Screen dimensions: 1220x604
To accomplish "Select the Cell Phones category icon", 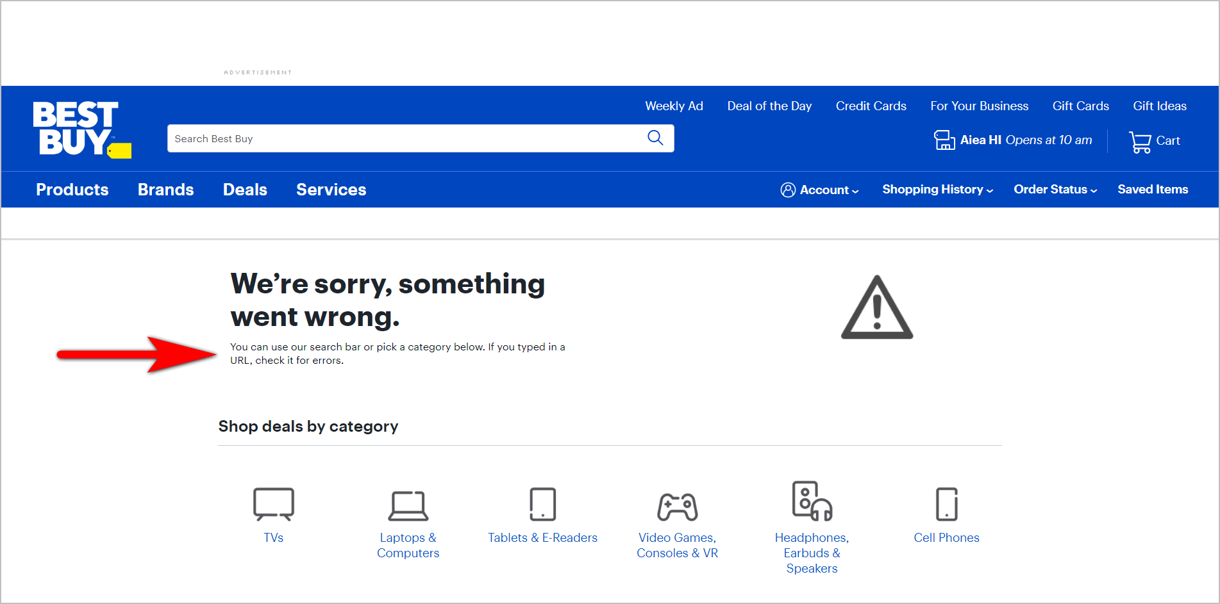I will click(x=946, y=504).
